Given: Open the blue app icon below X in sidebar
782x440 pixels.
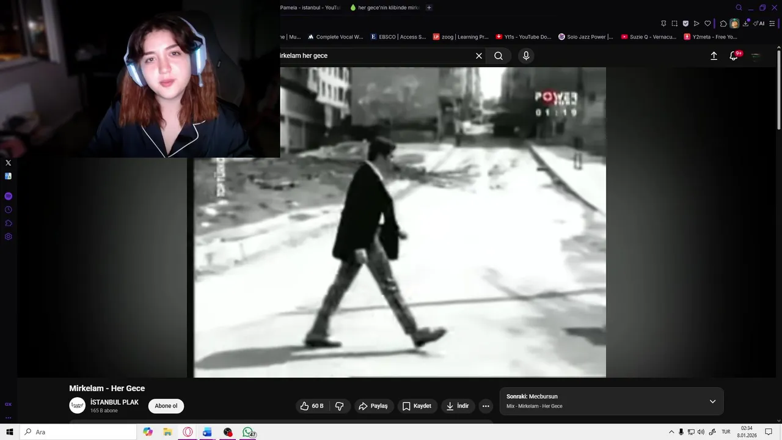Looking at the screenshot, I should tap(8, 176).
